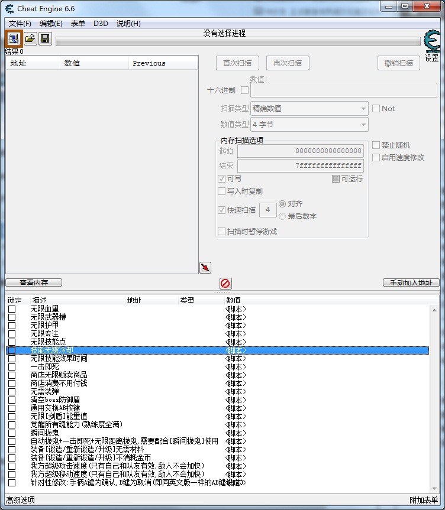Activate the 无限武器槽 script checkbox
Screen dimensions: 445x510
coord(12,317)
